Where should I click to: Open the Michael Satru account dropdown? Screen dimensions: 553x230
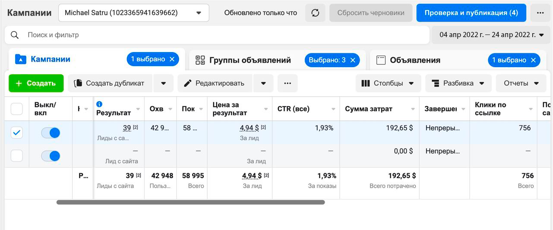coord(134,13)
